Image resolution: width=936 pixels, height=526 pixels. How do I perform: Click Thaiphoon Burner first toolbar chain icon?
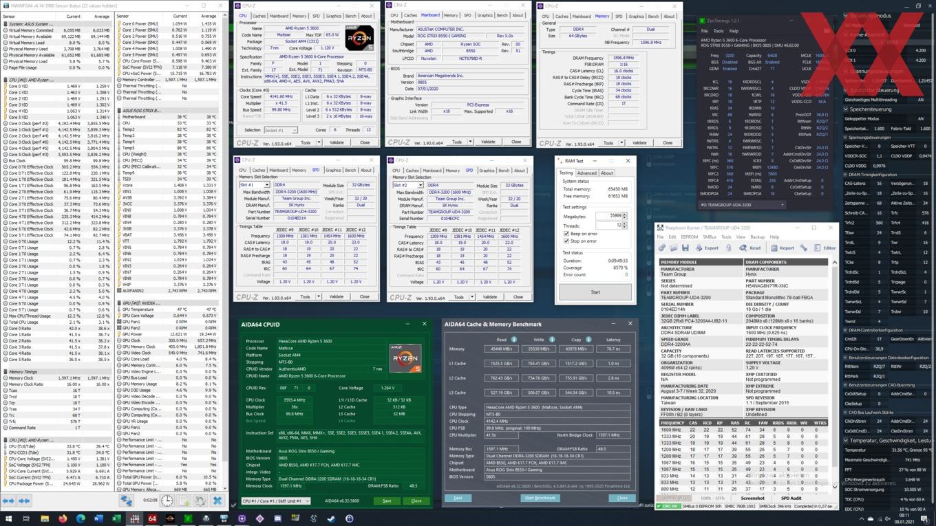click(x=661, y=248)
